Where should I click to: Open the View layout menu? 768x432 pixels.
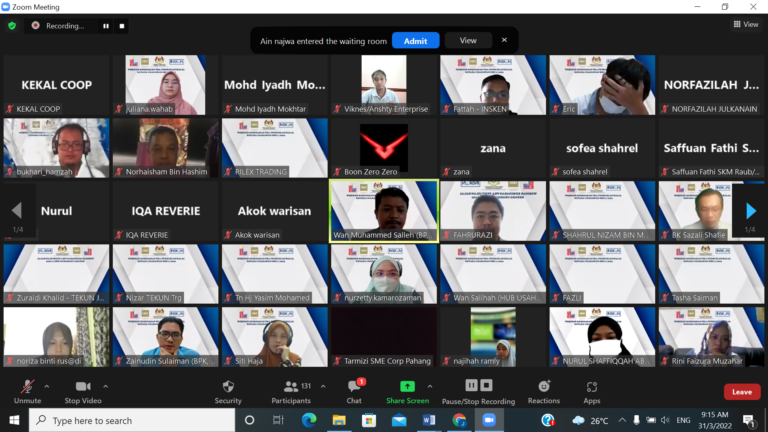point(746,24)
